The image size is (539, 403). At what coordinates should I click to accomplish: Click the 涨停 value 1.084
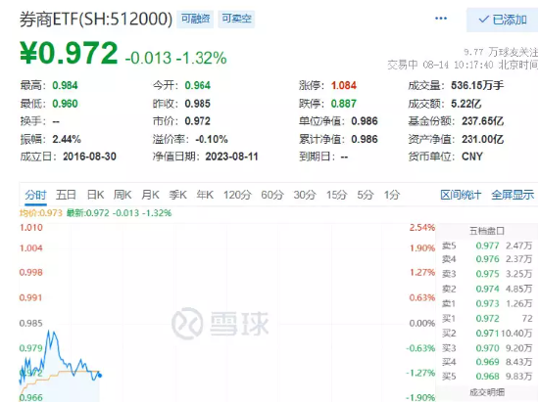tap(344, 85)
